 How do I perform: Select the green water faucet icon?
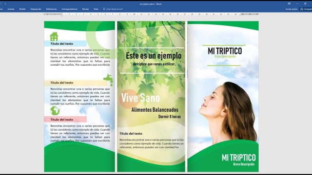(108, 80)
